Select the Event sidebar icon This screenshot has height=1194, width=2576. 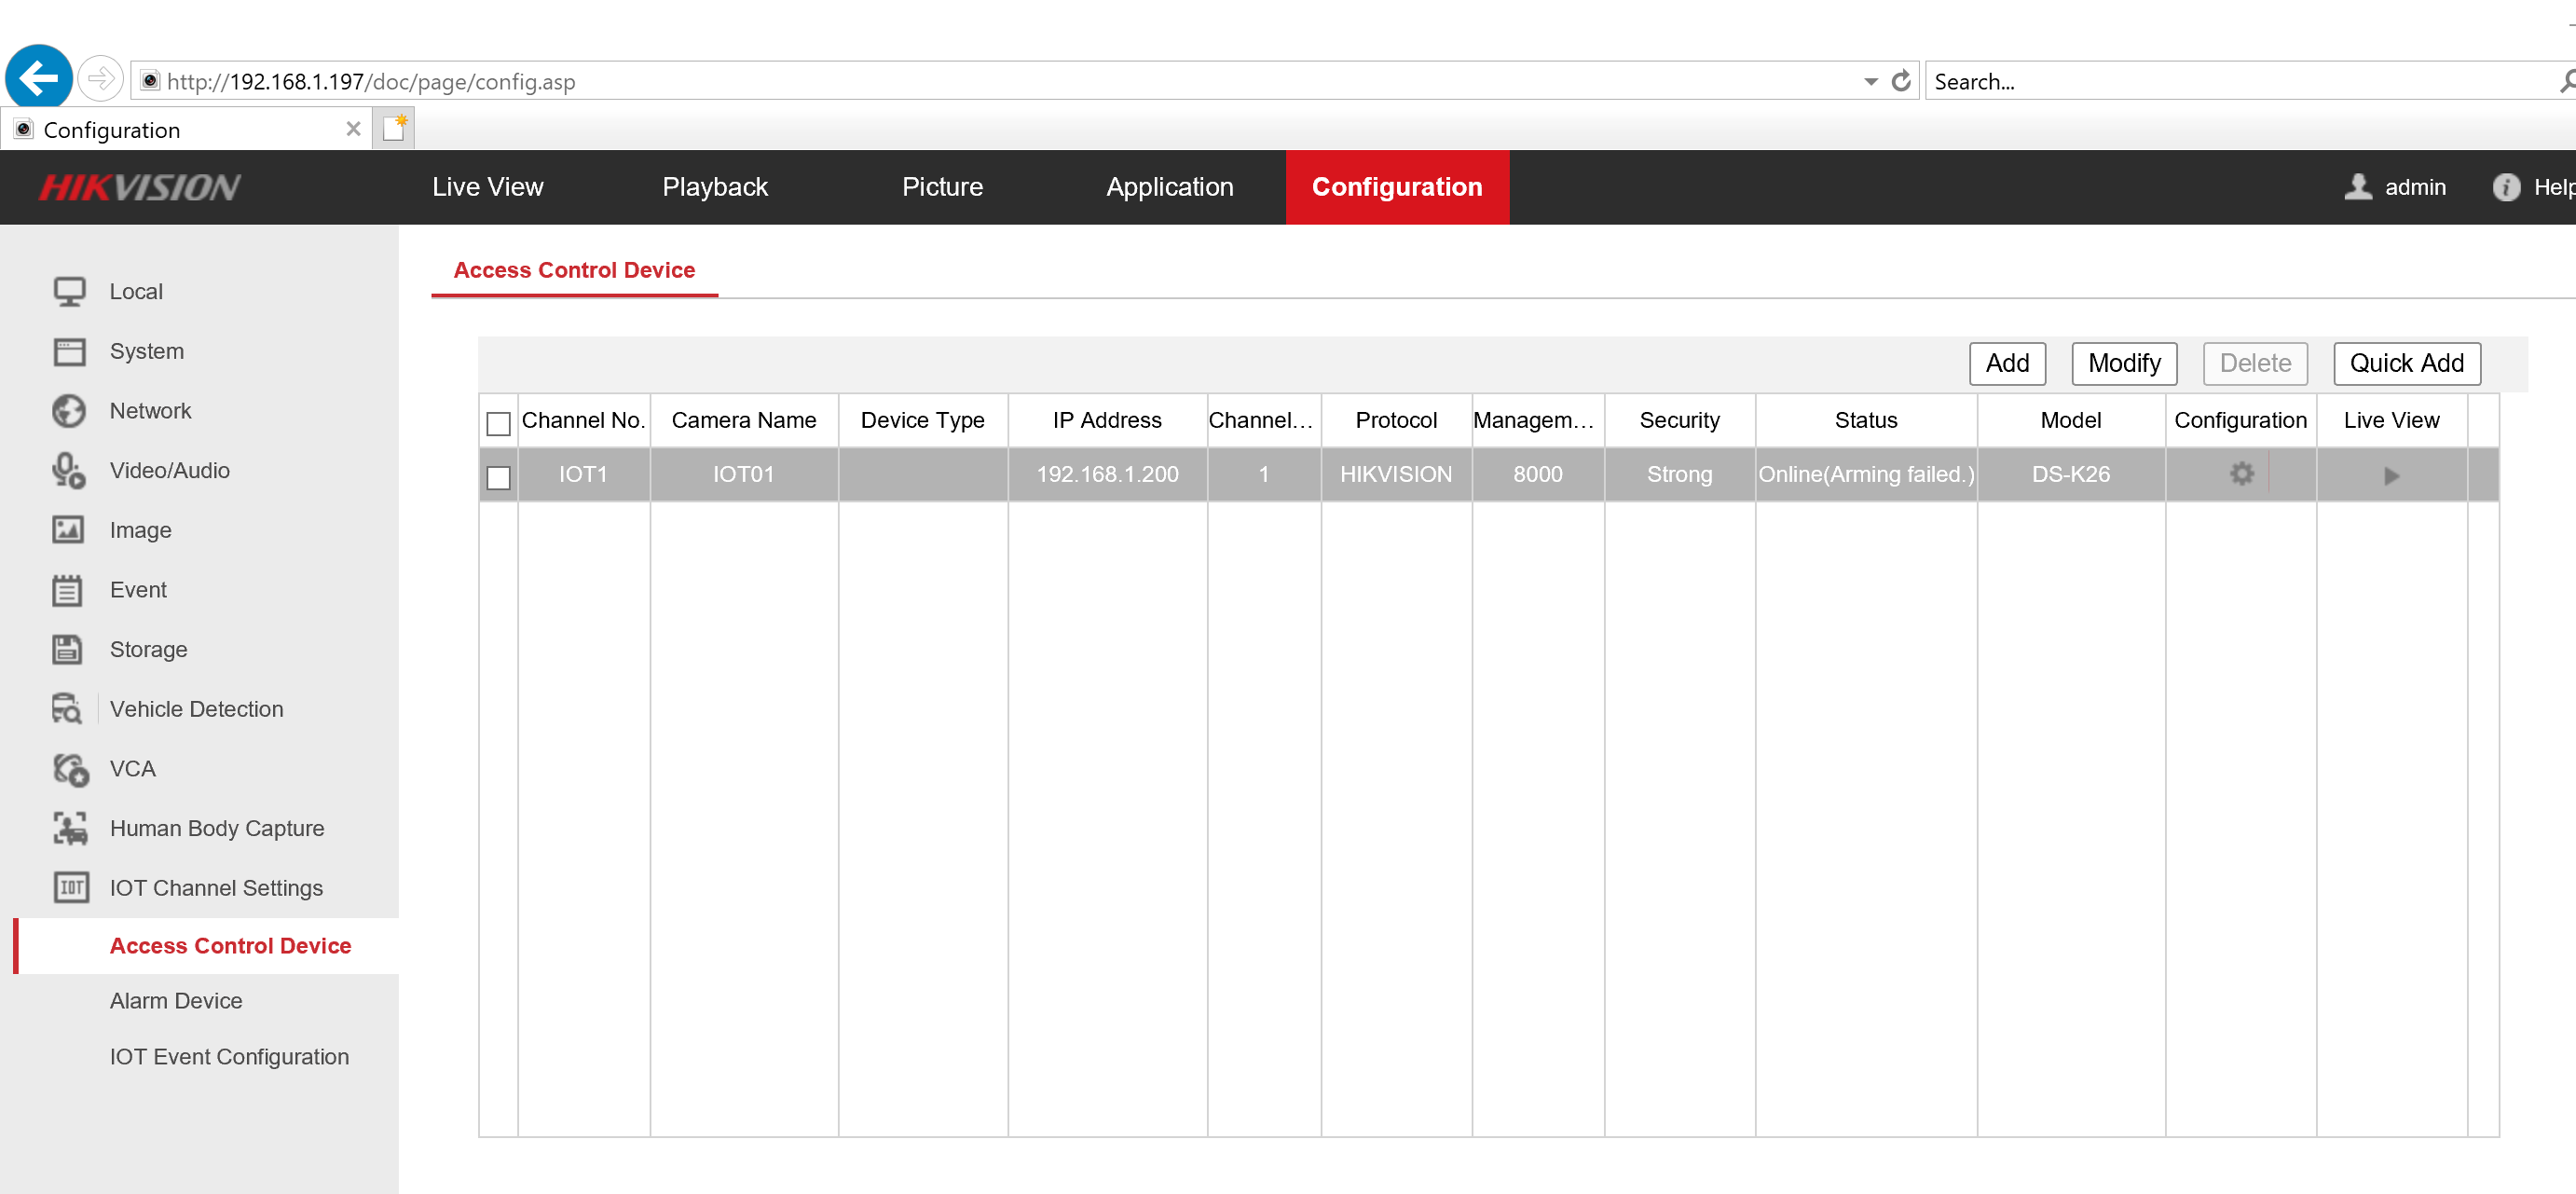pos(71,588)
